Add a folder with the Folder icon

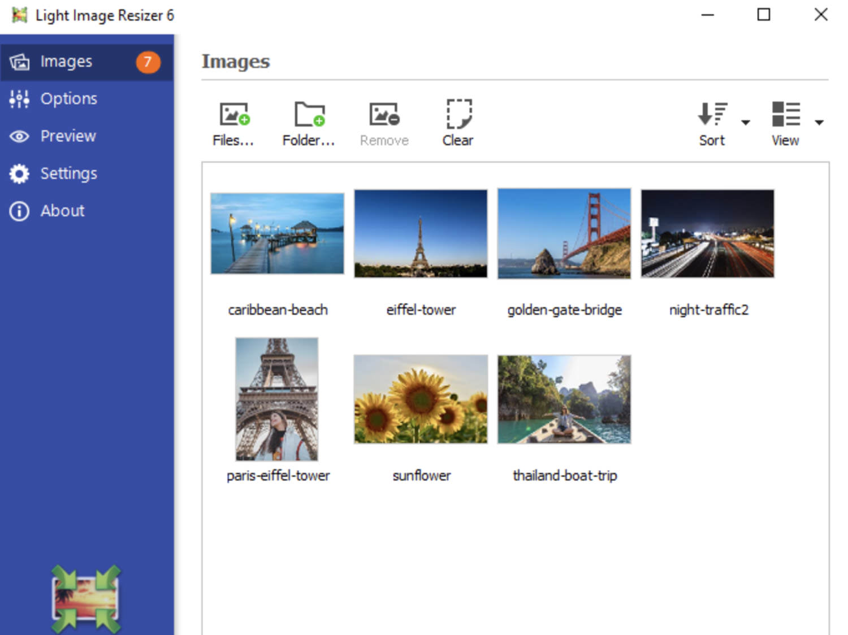(309, 114)
